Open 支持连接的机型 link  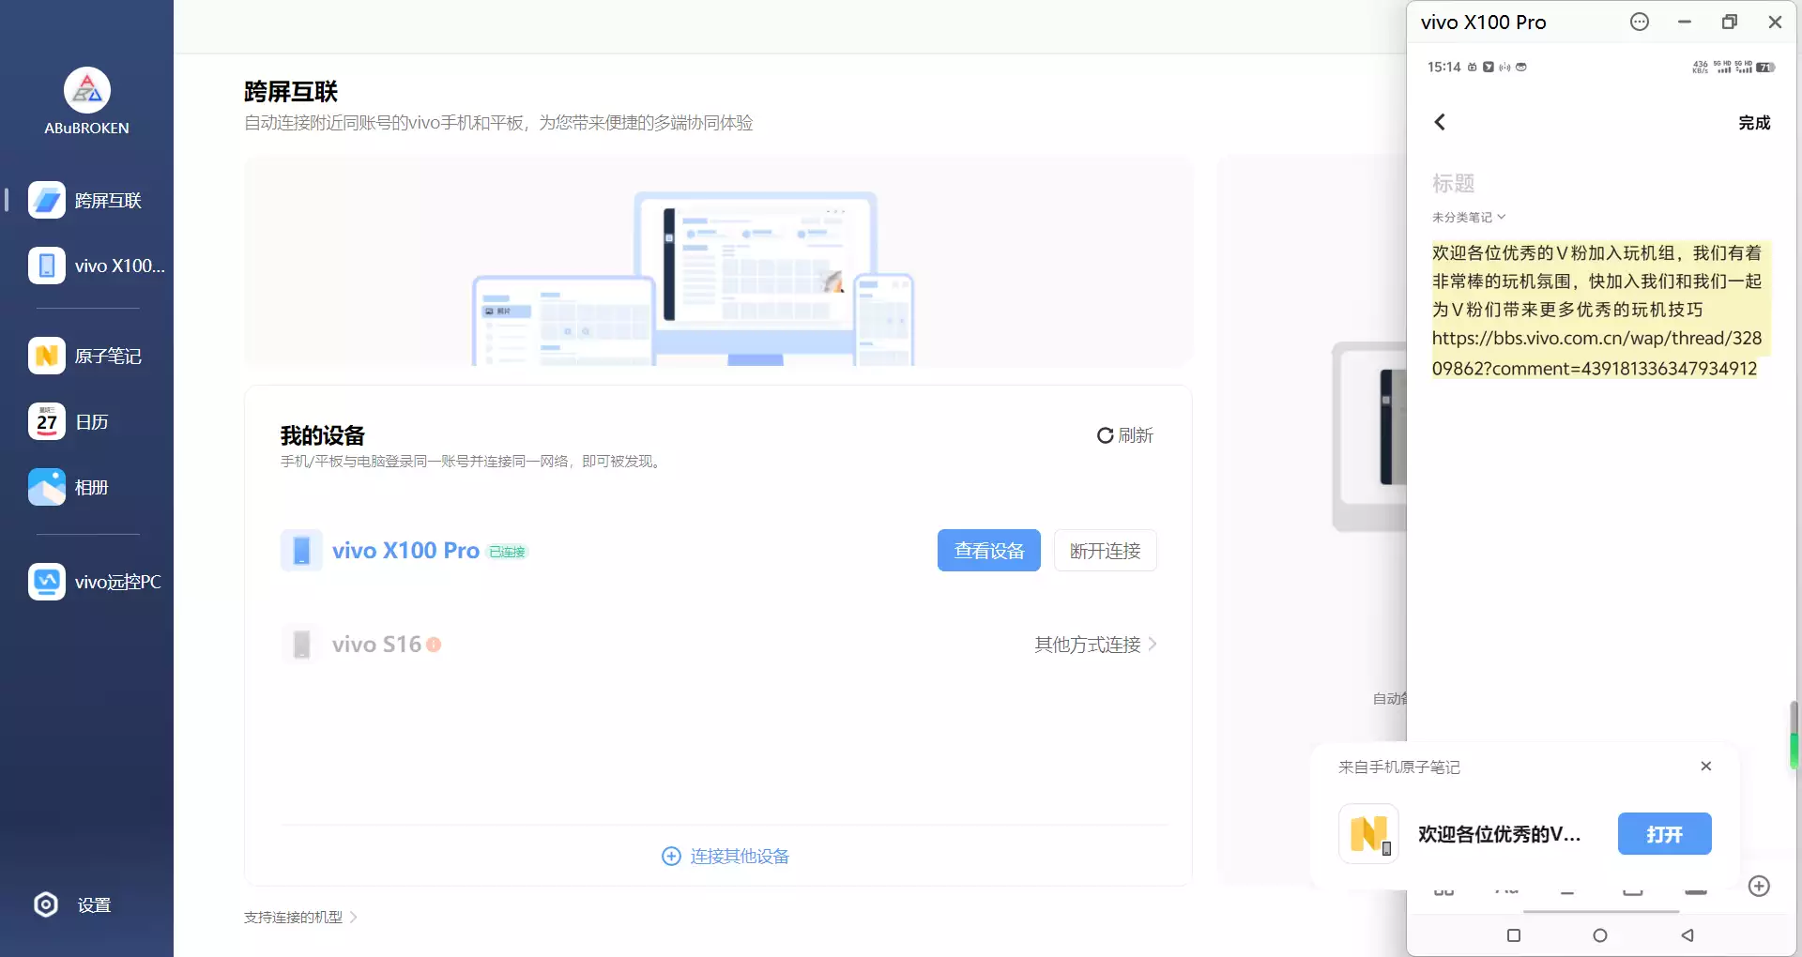click(x=300, y=917)
